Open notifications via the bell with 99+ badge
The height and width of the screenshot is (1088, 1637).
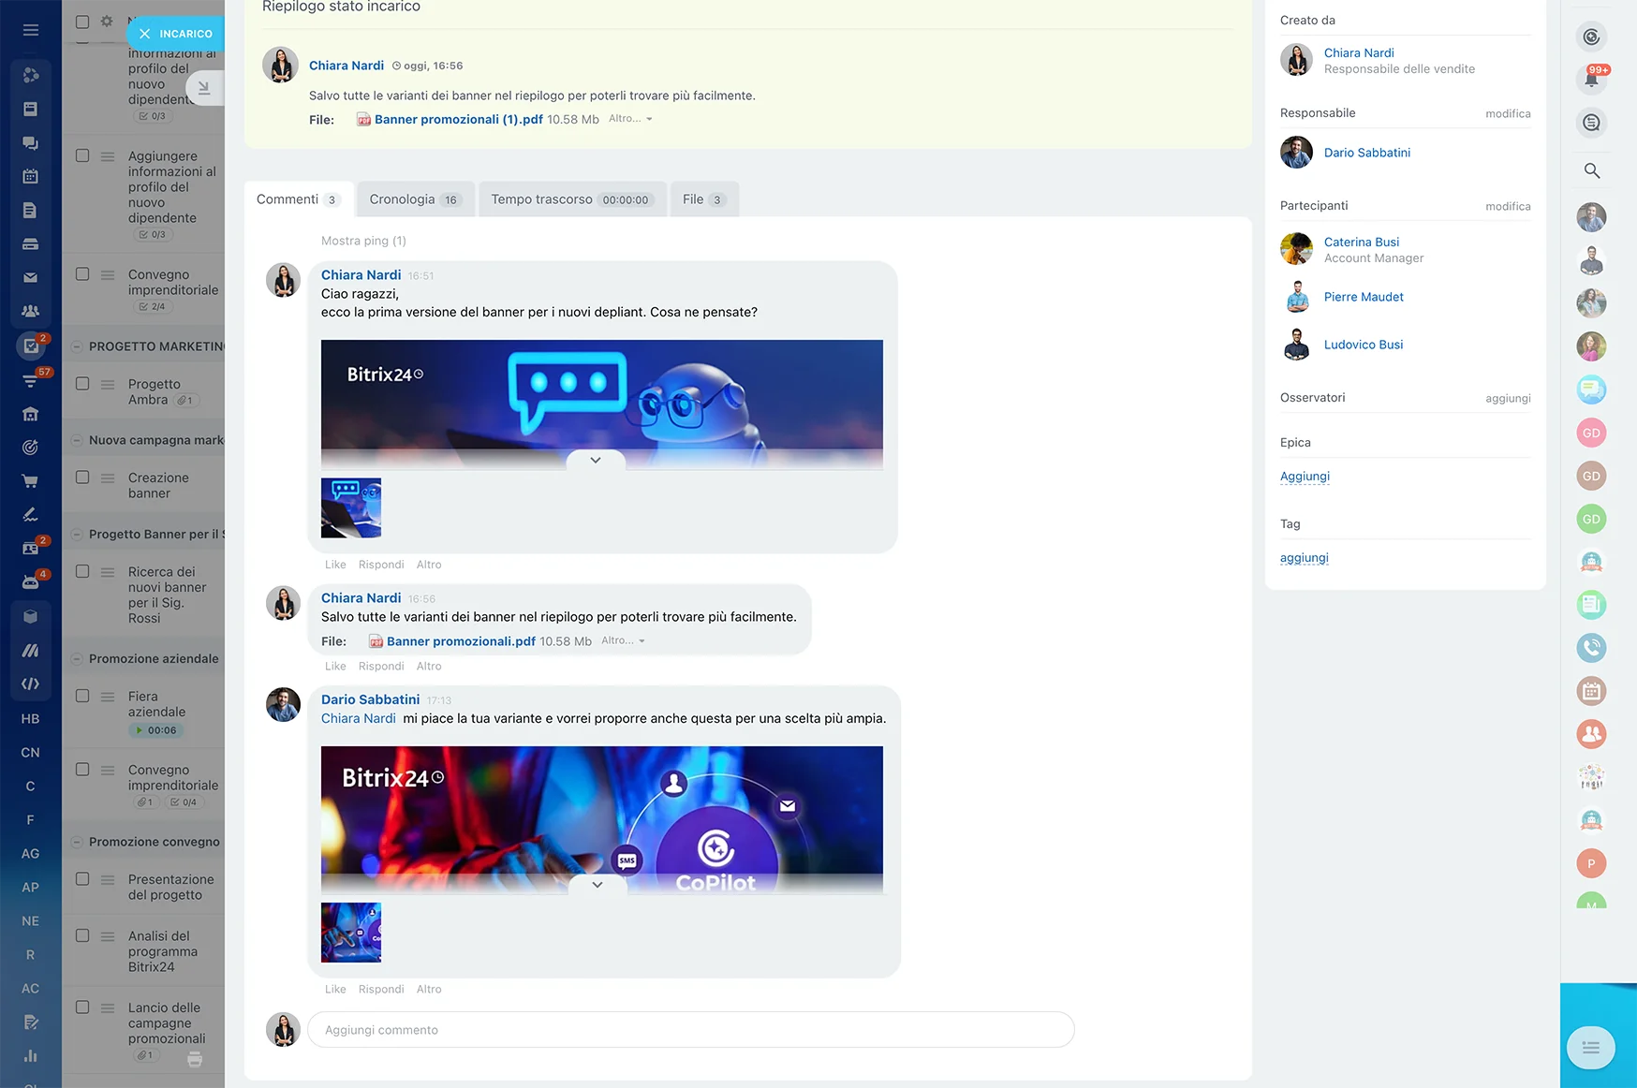pos(1591,78)
